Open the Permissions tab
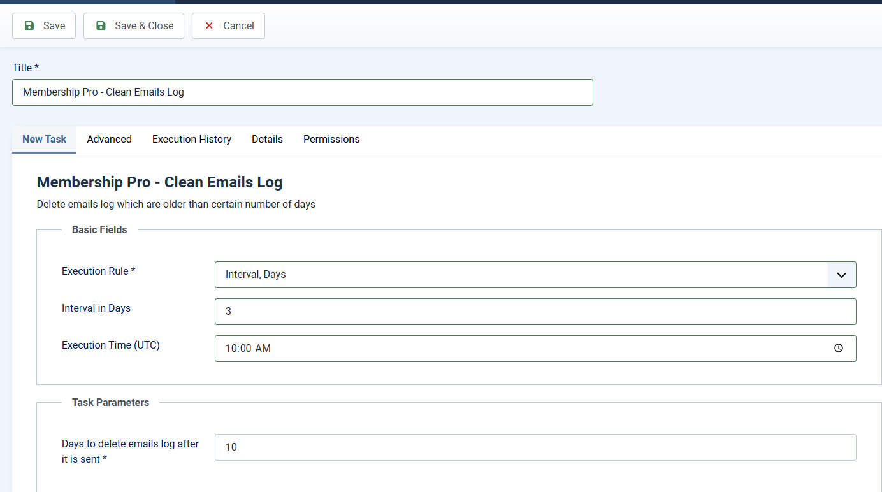This screenshot has width=882, height=492. pos(331,140)
